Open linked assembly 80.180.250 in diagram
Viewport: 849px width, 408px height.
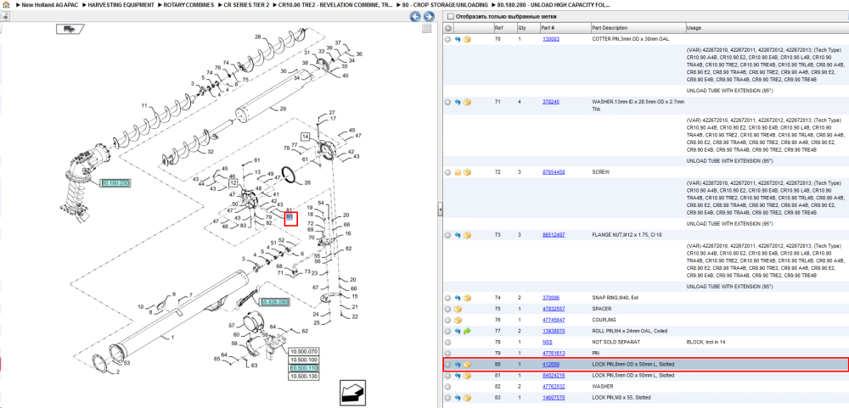115,183
